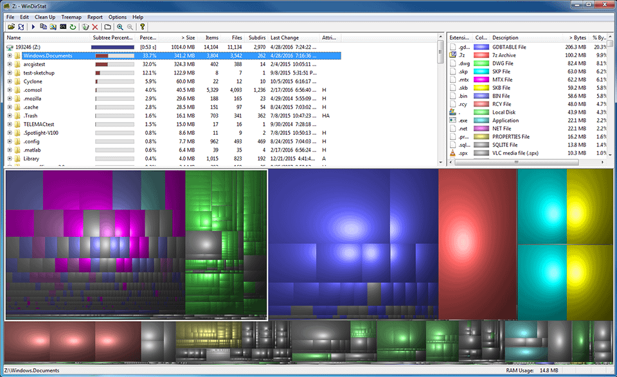Expand the Library folder node
617x377 pixels.
10,159
